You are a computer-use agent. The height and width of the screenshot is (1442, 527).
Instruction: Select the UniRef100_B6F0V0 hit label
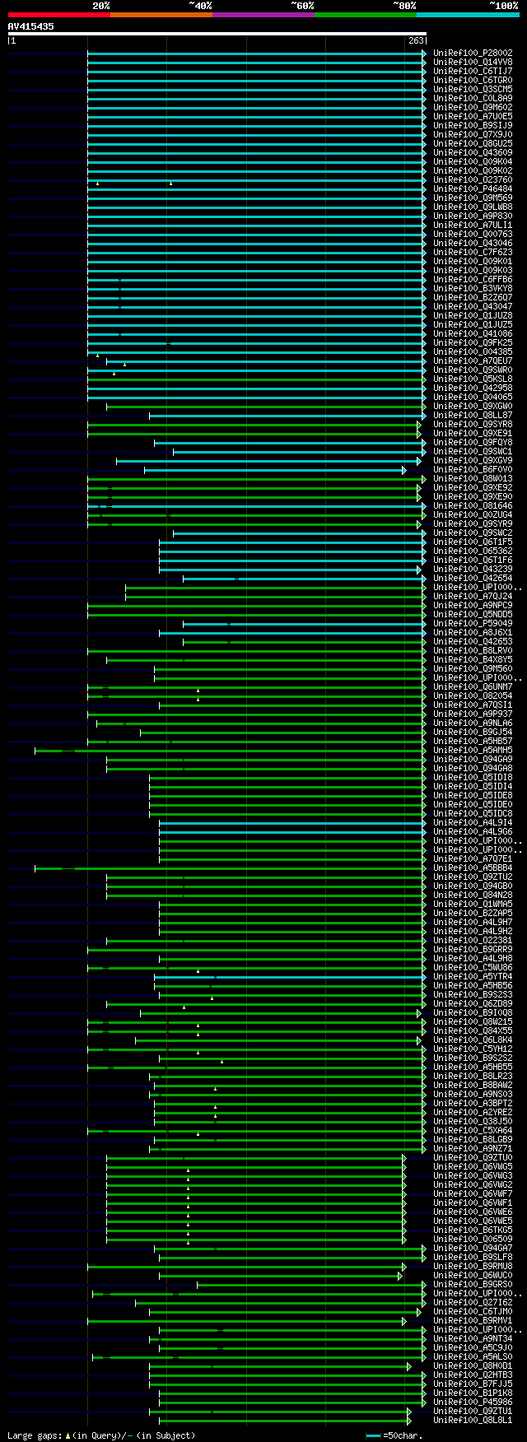(x=473, y=469)
